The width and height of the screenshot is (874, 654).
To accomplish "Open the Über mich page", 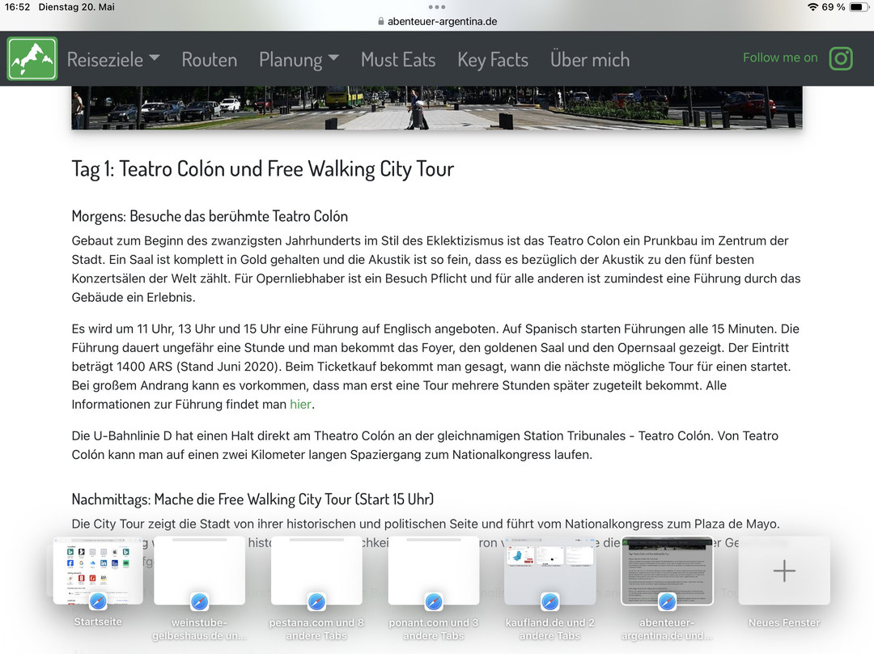I will point(590,60).
